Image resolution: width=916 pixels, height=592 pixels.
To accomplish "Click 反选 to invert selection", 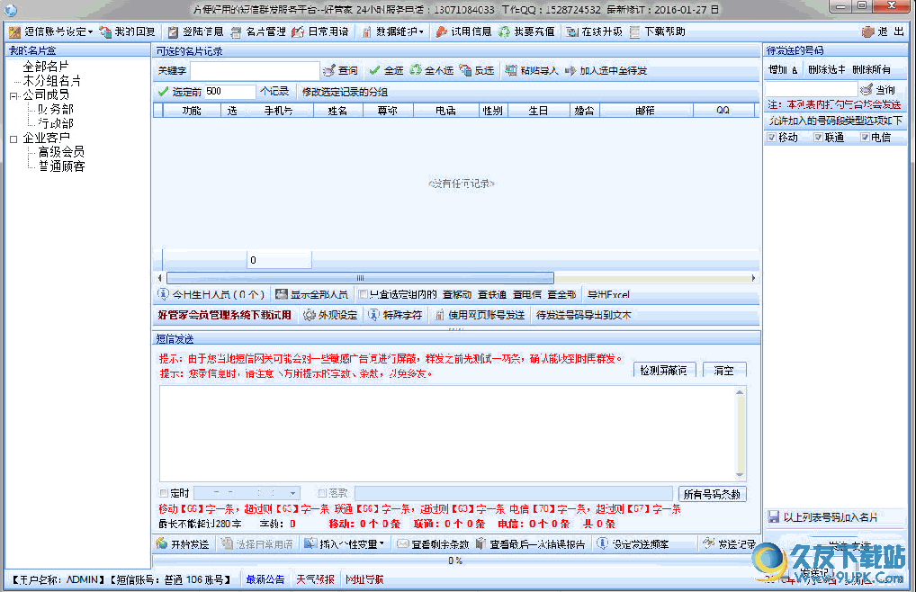I will click(477, 71).
